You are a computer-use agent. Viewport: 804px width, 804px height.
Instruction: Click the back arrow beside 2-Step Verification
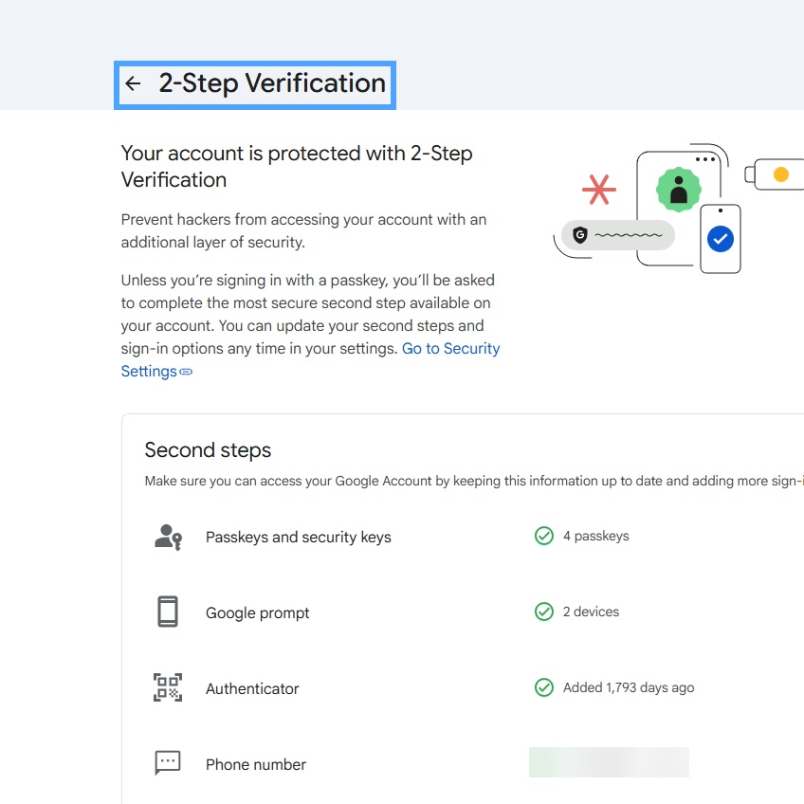click(x=134, y=83)
